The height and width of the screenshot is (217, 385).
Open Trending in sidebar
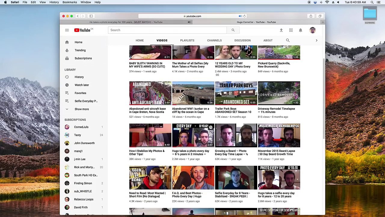(x=80, y=50)
